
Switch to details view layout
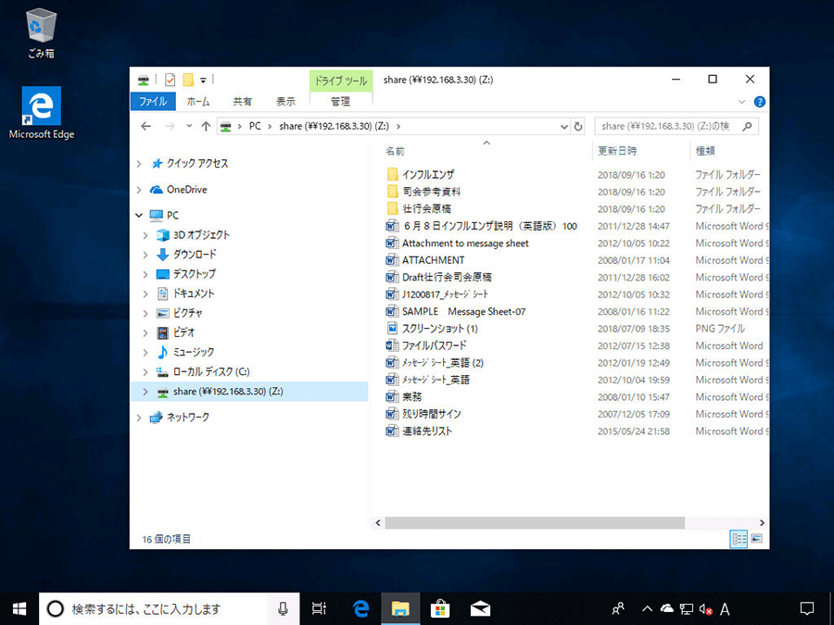[x=739, y=538]
